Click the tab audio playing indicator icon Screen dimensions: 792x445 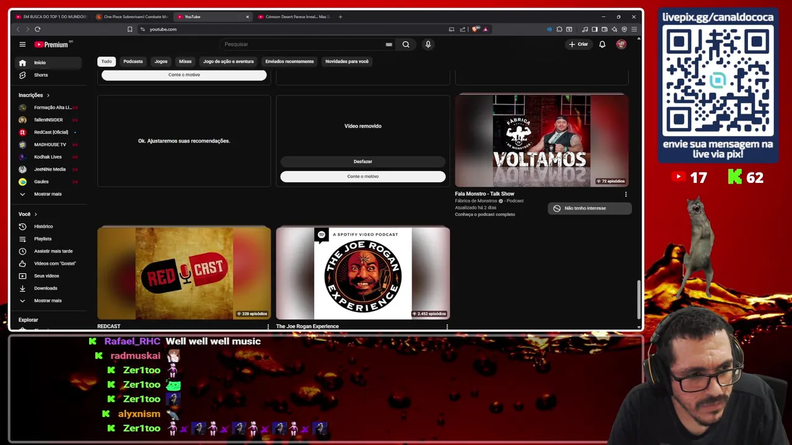point(549,29)
